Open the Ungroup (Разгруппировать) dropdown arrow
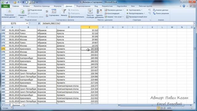Image resolution: width=197 pixels, height=111 pixels. click(144, 13)
